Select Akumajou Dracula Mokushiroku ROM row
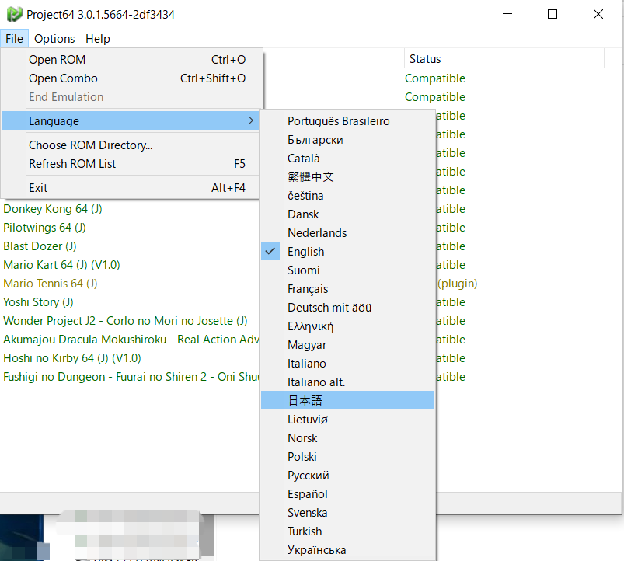The height and width of the screenshot is (561, 624). (x=131, y=340)
